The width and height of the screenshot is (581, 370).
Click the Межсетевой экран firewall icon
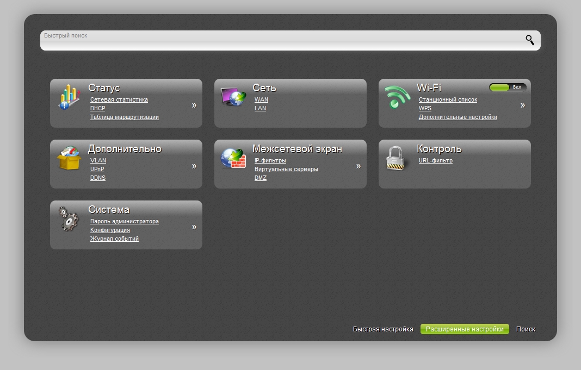tap(233, 158)
